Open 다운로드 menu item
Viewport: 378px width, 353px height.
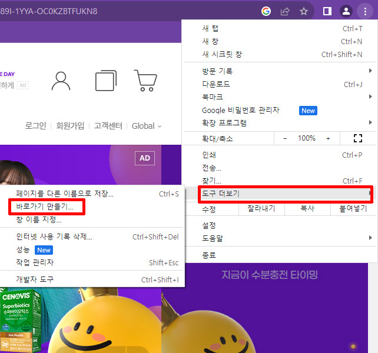(280, 84)
